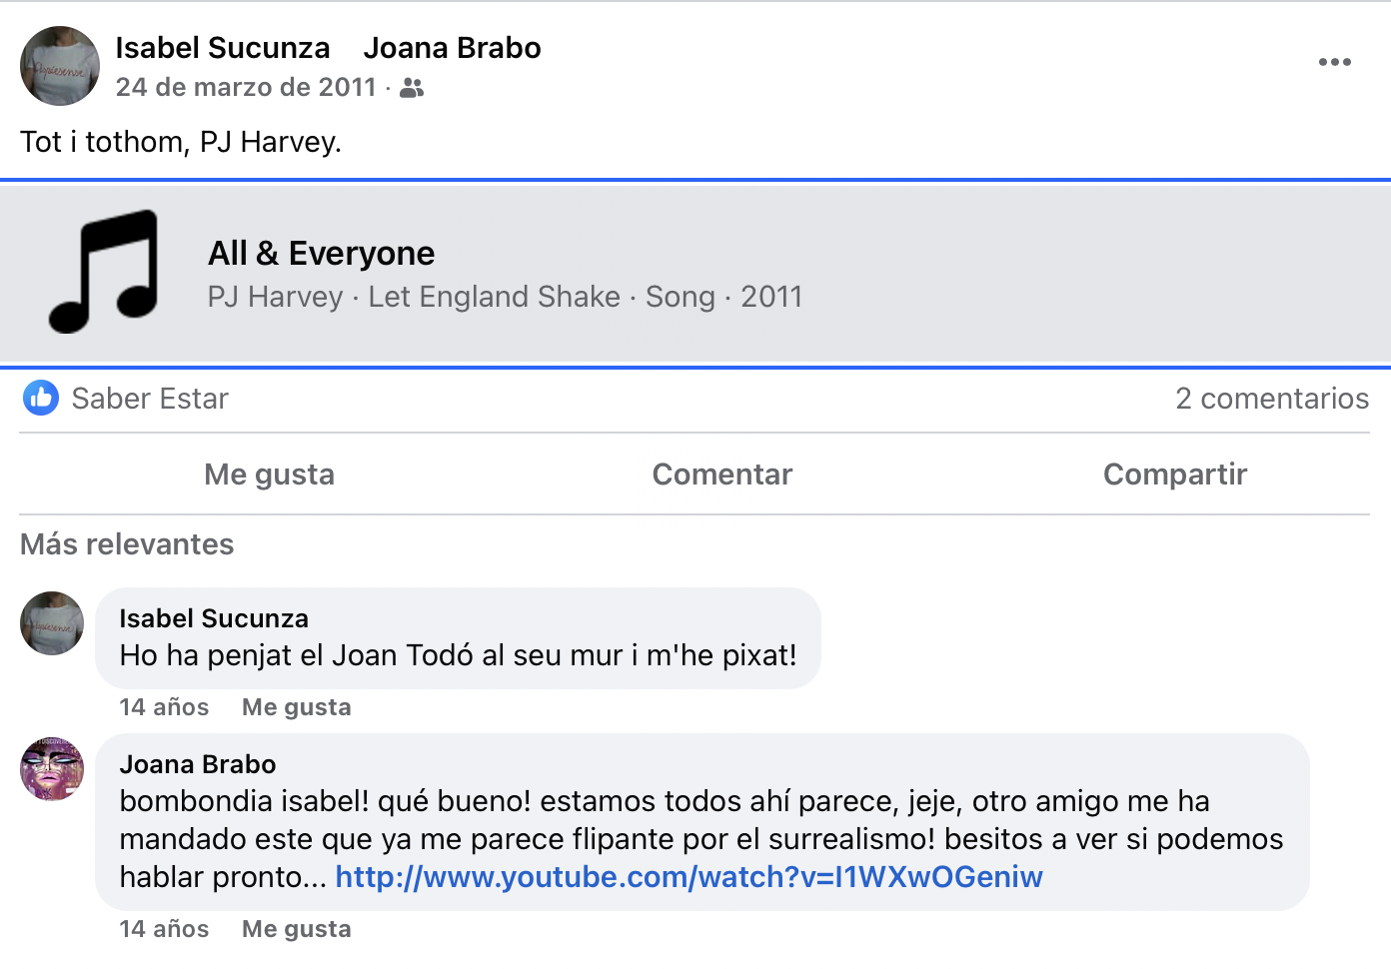Toggle Me gusta on the post

click(269, 475)
